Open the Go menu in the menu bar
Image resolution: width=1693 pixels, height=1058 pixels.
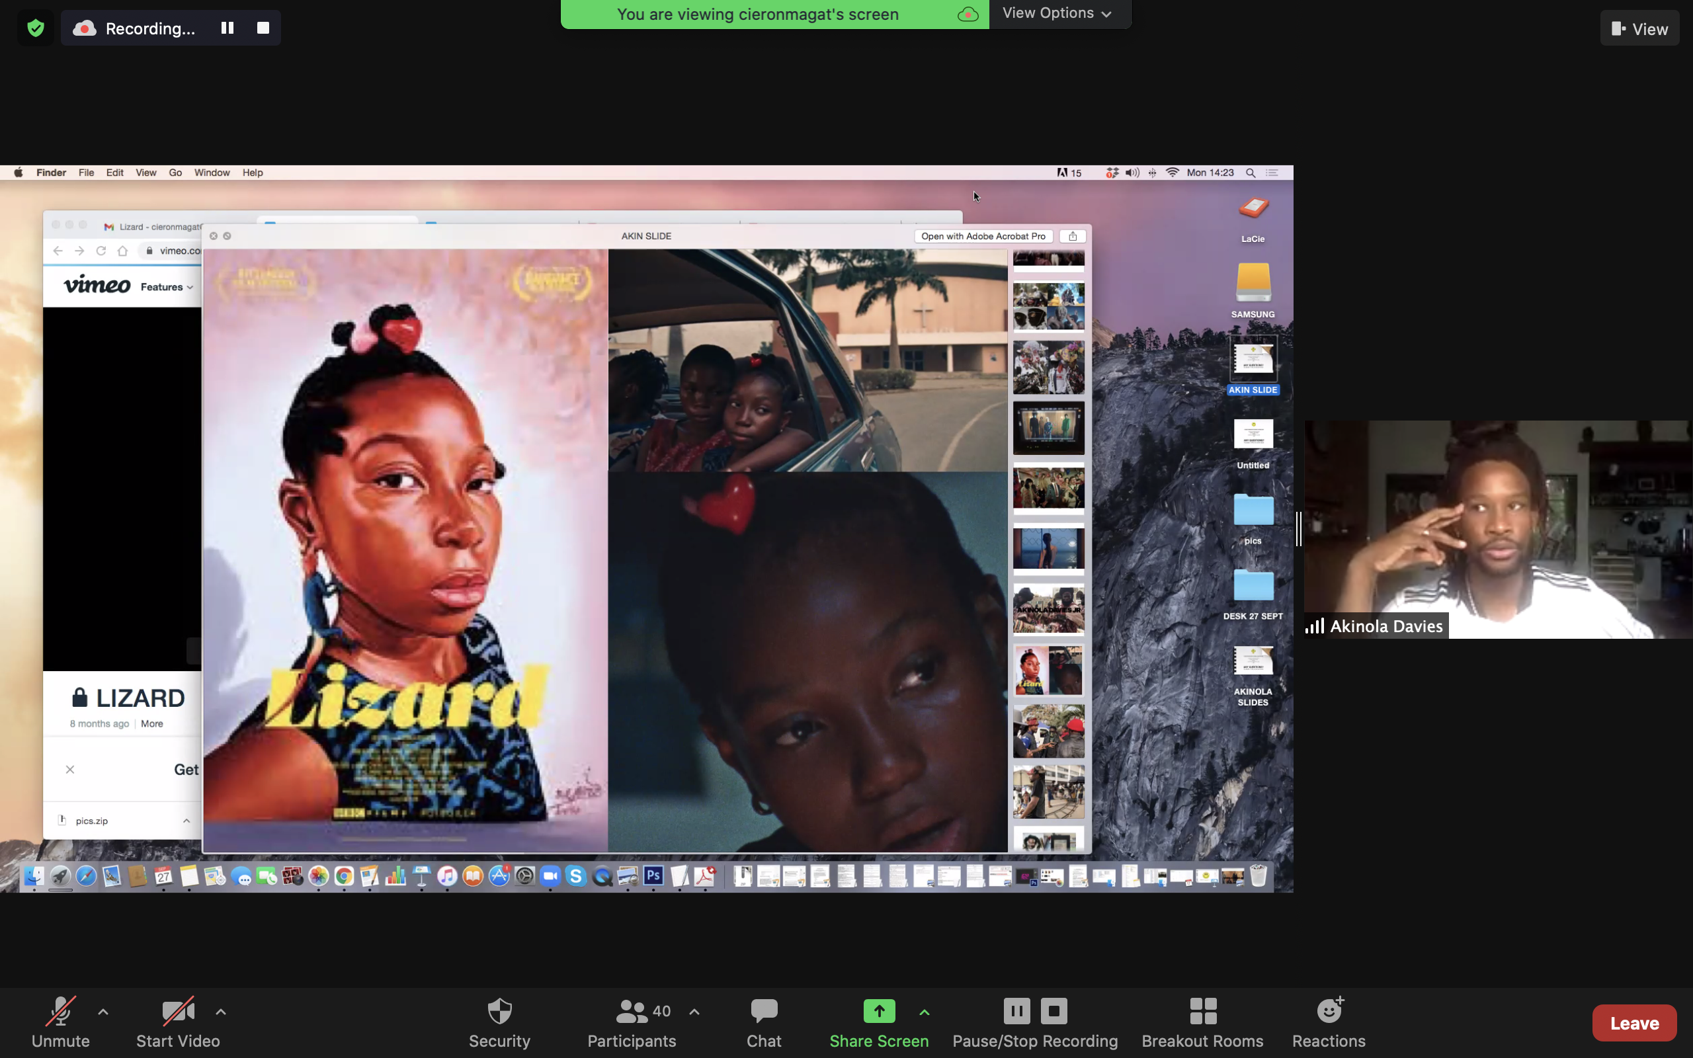tap(175, 173)
